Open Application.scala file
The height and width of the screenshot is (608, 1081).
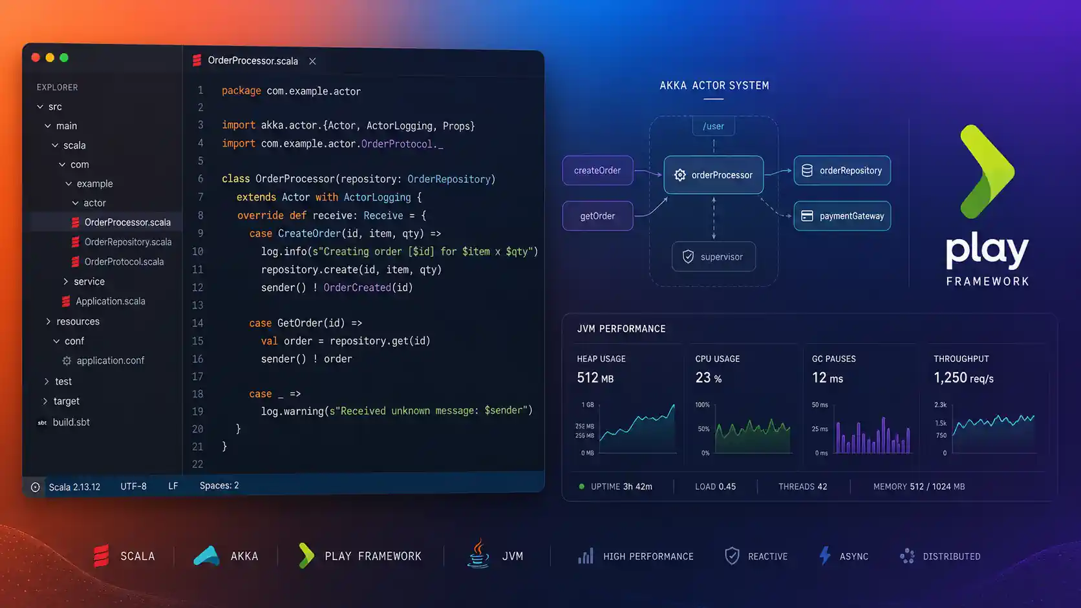point(111,301)
